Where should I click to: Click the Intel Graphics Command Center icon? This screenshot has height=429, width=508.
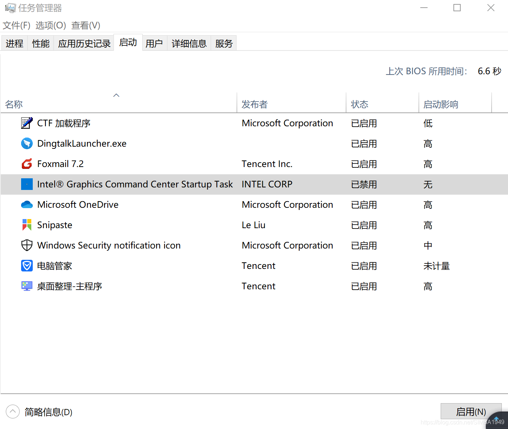point(27,184)
